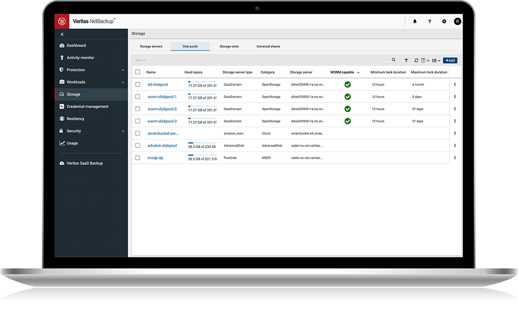Open the help question mark icon
Image resolution: width=518 pixels, height=314 pixels.
click(x=430, y=21)
